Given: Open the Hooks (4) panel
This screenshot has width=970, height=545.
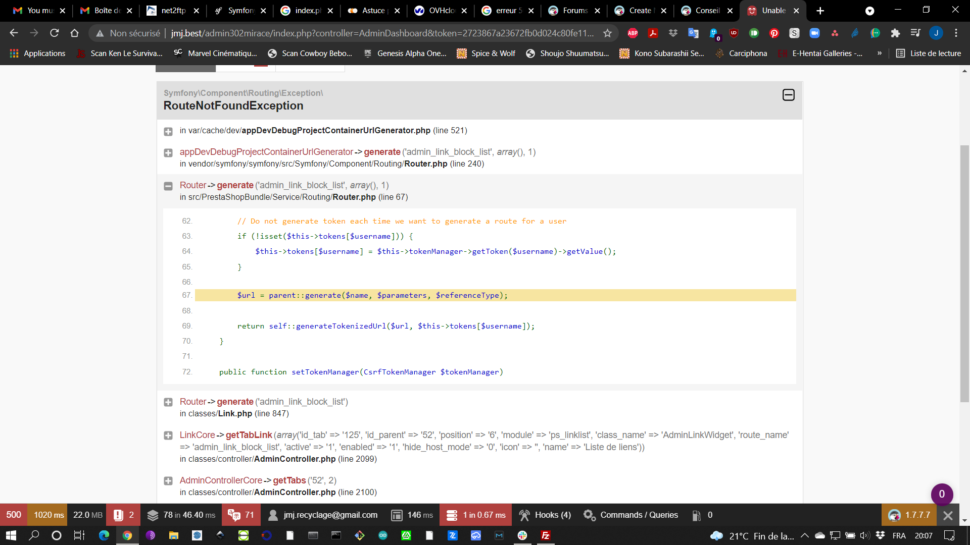Looking at the screenshot, I should [x=545, y=515].
